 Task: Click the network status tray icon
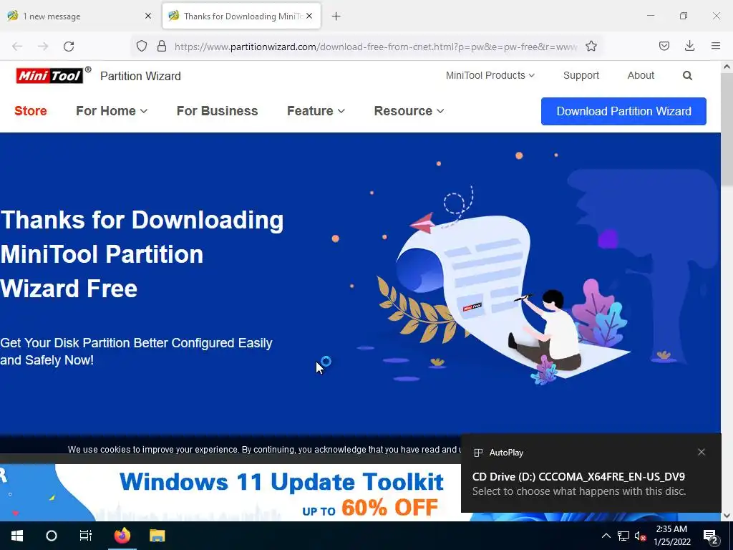coord(623,536)
